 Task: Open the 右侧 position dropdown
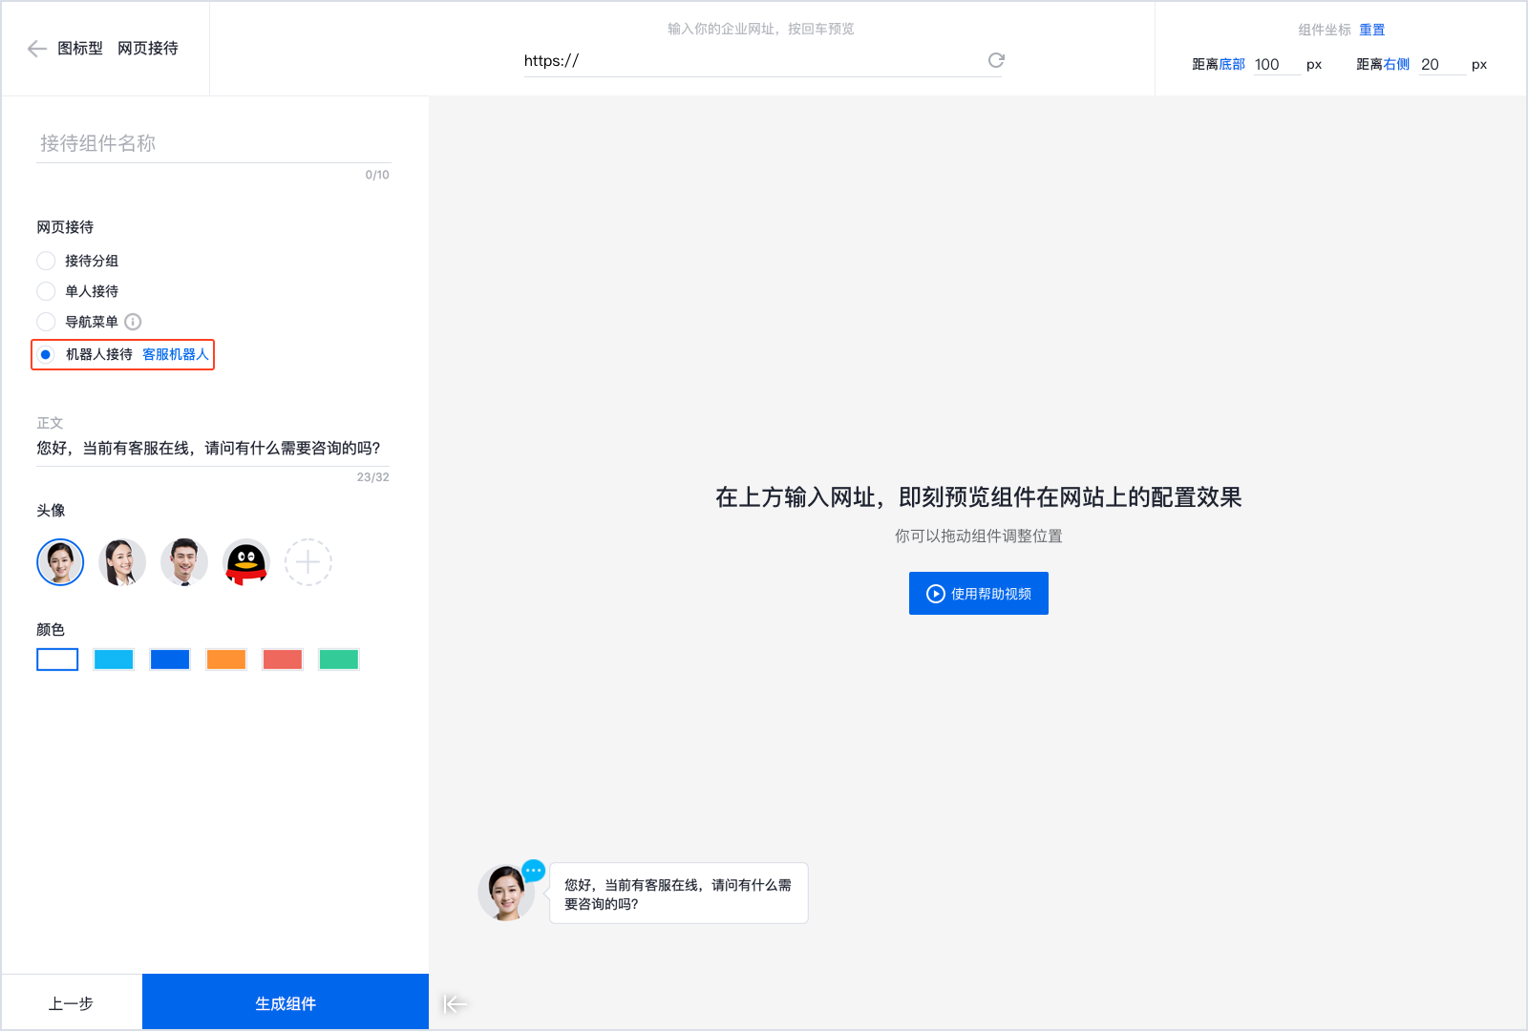1396,64
